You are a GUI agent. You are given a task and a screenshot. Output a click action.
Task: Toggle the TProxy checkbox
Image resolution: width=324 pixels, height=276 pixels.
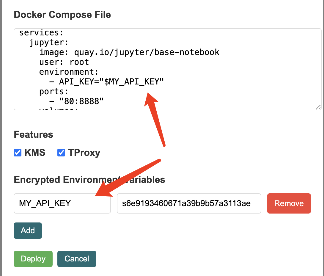(x=61, y=153)
